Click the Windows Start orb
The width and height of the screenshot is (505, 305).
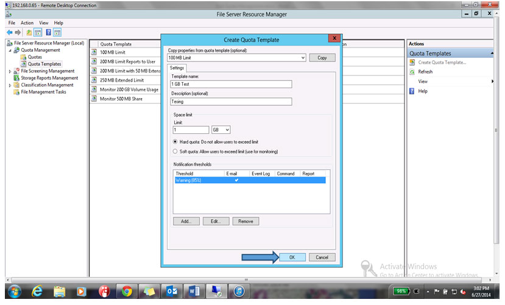(x=15, y=292)
